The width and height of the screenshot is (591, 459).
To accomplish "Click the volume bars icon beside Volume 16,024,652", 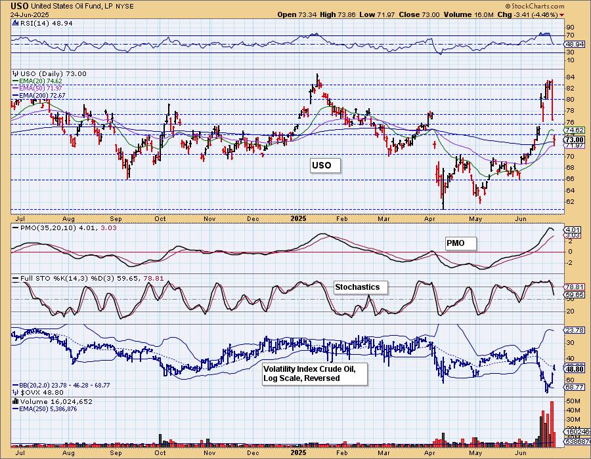I will tap(16, 401).
